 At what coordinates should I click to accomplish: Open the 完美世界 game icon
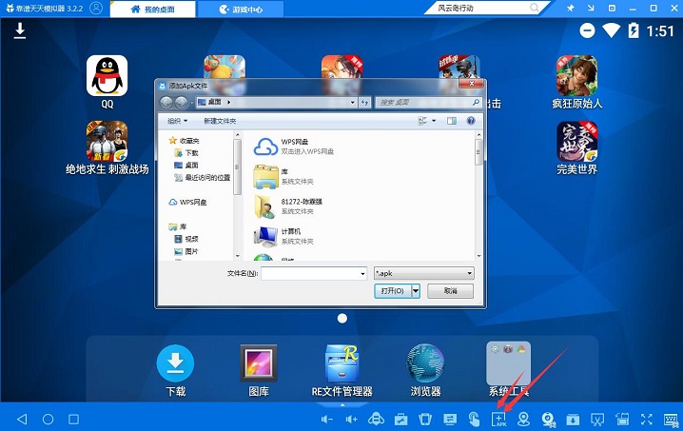point(576,141)
